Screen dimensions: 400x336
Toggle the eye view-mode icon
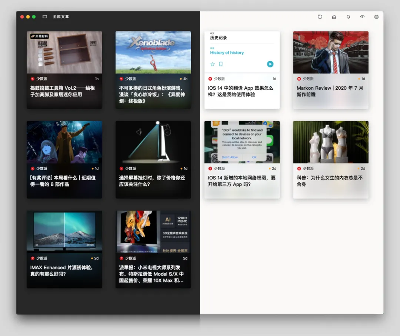(362, 17)
